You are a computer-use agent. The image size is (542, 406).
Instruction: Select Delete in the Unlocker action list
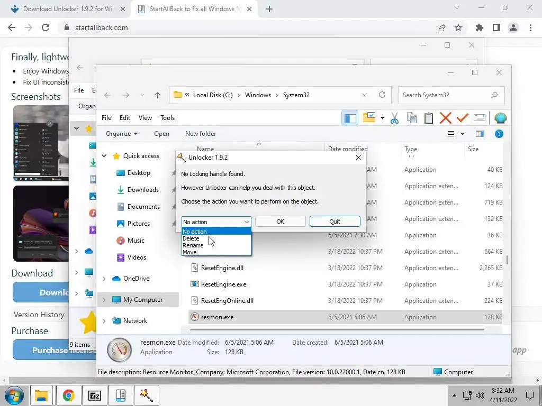[216, 238]
